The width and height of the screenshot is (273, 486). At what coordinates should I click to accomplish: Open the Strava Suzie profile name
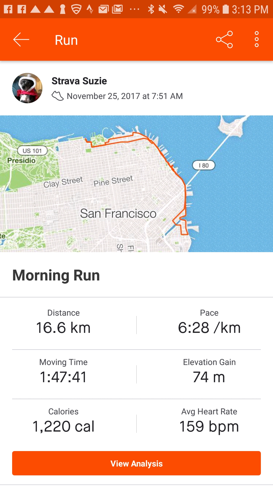tap(79, 81)
